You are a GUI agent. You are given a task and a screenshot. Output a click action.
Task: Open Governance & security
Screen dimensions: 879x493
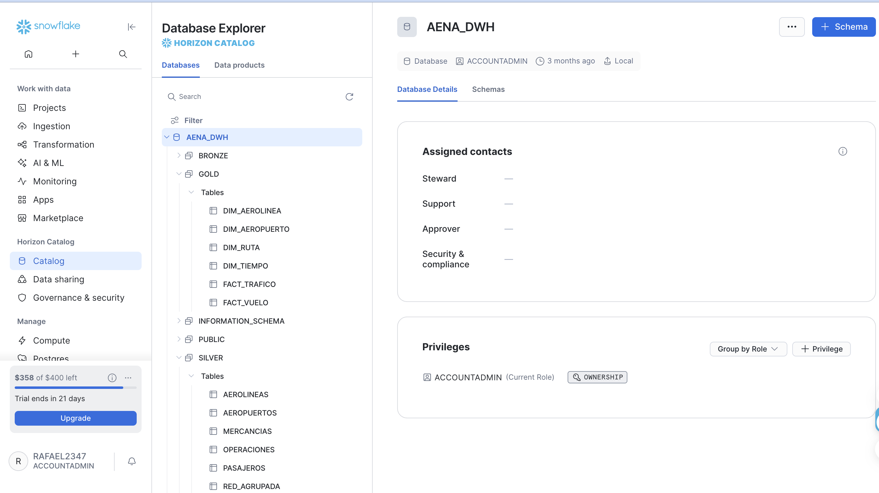(x=76, y=298)
